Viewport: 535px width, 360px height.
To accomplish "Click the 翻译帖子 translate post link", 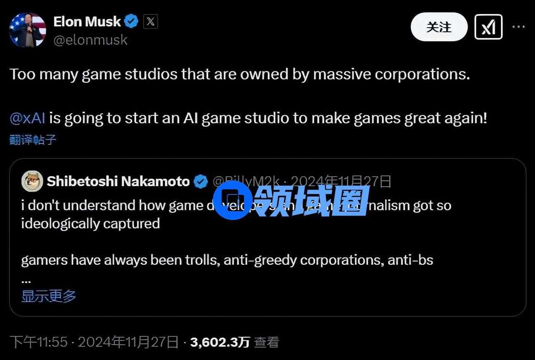I will click(x=33, y=140).
